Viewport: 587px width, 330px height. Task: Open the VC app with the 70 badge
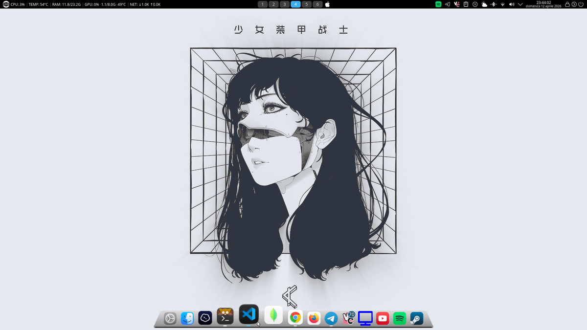tap(349, 318)
